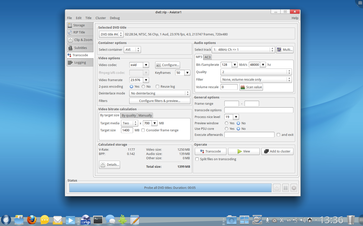
Task: Expand the Video codec dropdown
Action: coord(146,65)
